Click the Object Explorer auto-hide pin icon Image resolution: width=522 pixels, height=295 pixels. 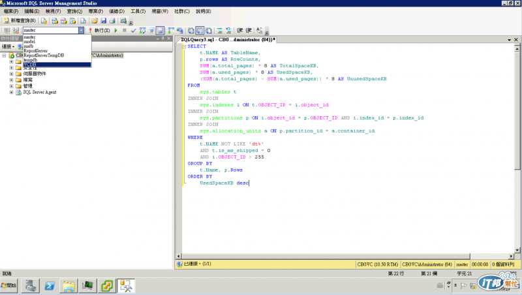pos(162,39)
